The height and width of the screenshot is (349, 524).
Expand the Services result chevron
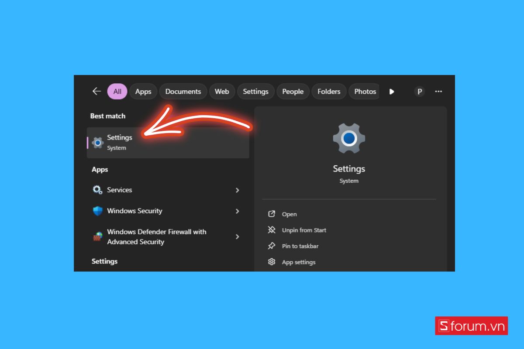pyautogui.click(x=238, y=190)
